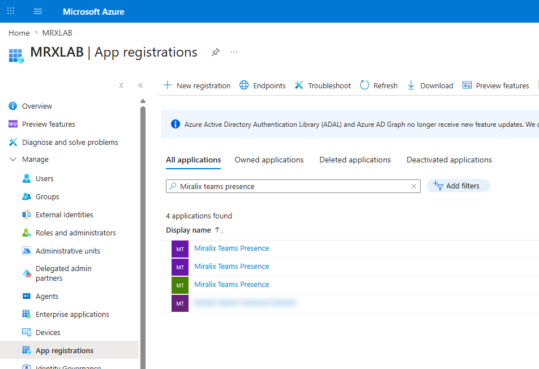Open Groups in the sidebar

point(48,197)
